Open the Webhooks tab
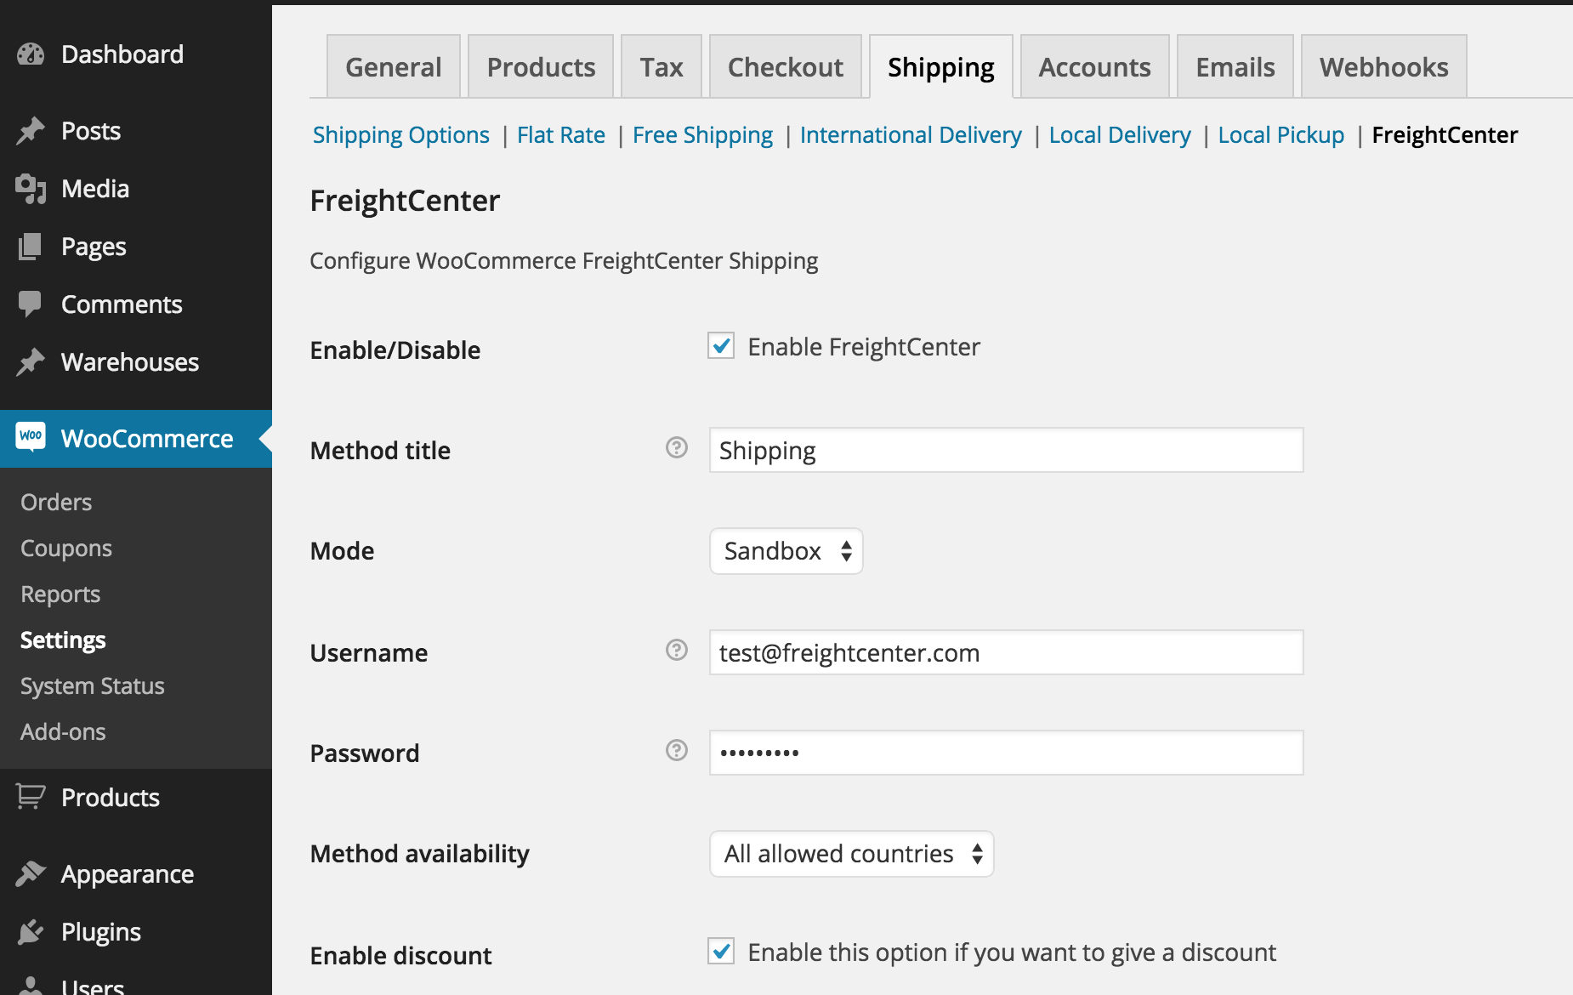The width and height of the screenshot is (1573, 995). [1384, 66]
